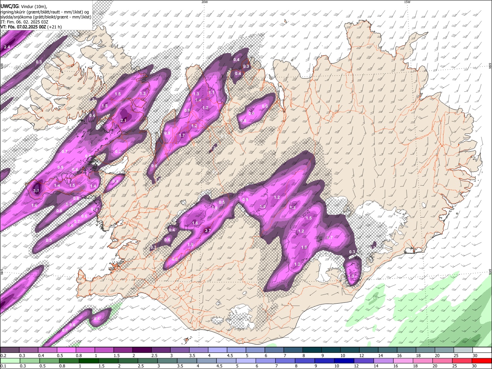Select the bright pink 0.5 swatch in upper legend
Image resolution: width=492 pixels, height=369 pixels.
(66, 350)
